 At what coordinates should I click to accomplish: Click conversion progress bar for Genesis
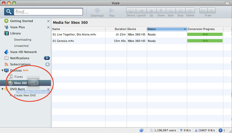point(205,41)
